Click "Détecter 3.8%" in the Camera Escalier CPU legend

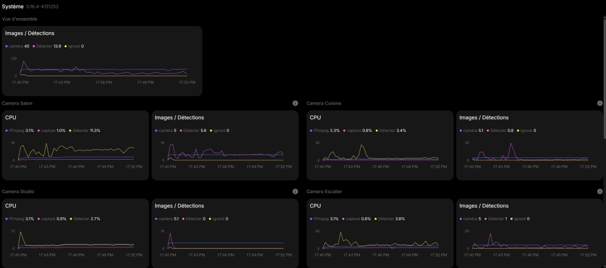[x=390, y=219]
